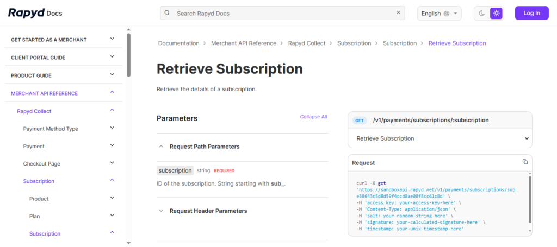
Task: Click the sidebar vertical scrollbar thumb
Action: [128, 55]
